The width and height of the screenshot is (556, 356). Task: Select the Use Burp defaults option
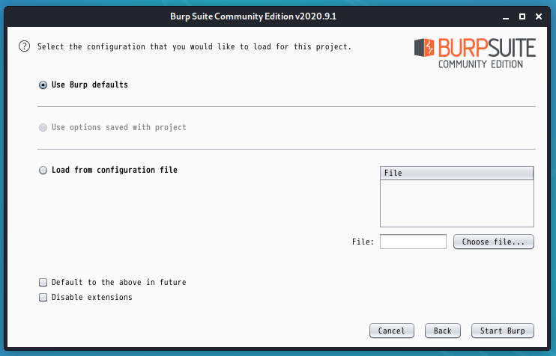coord(43,85)
